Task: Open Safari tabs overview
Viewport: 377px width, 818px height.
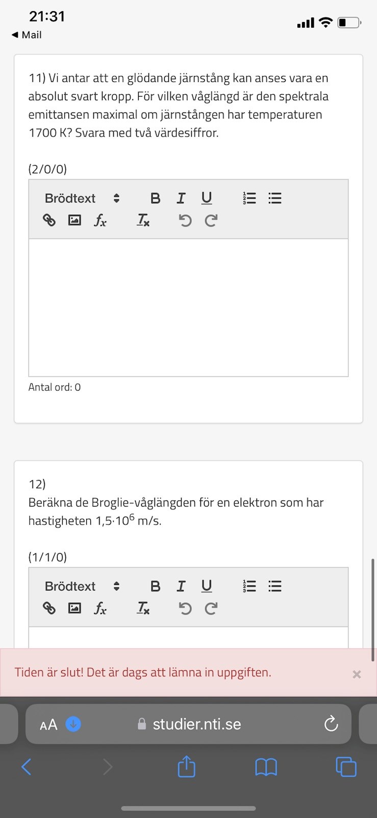Action: (346, 767)
